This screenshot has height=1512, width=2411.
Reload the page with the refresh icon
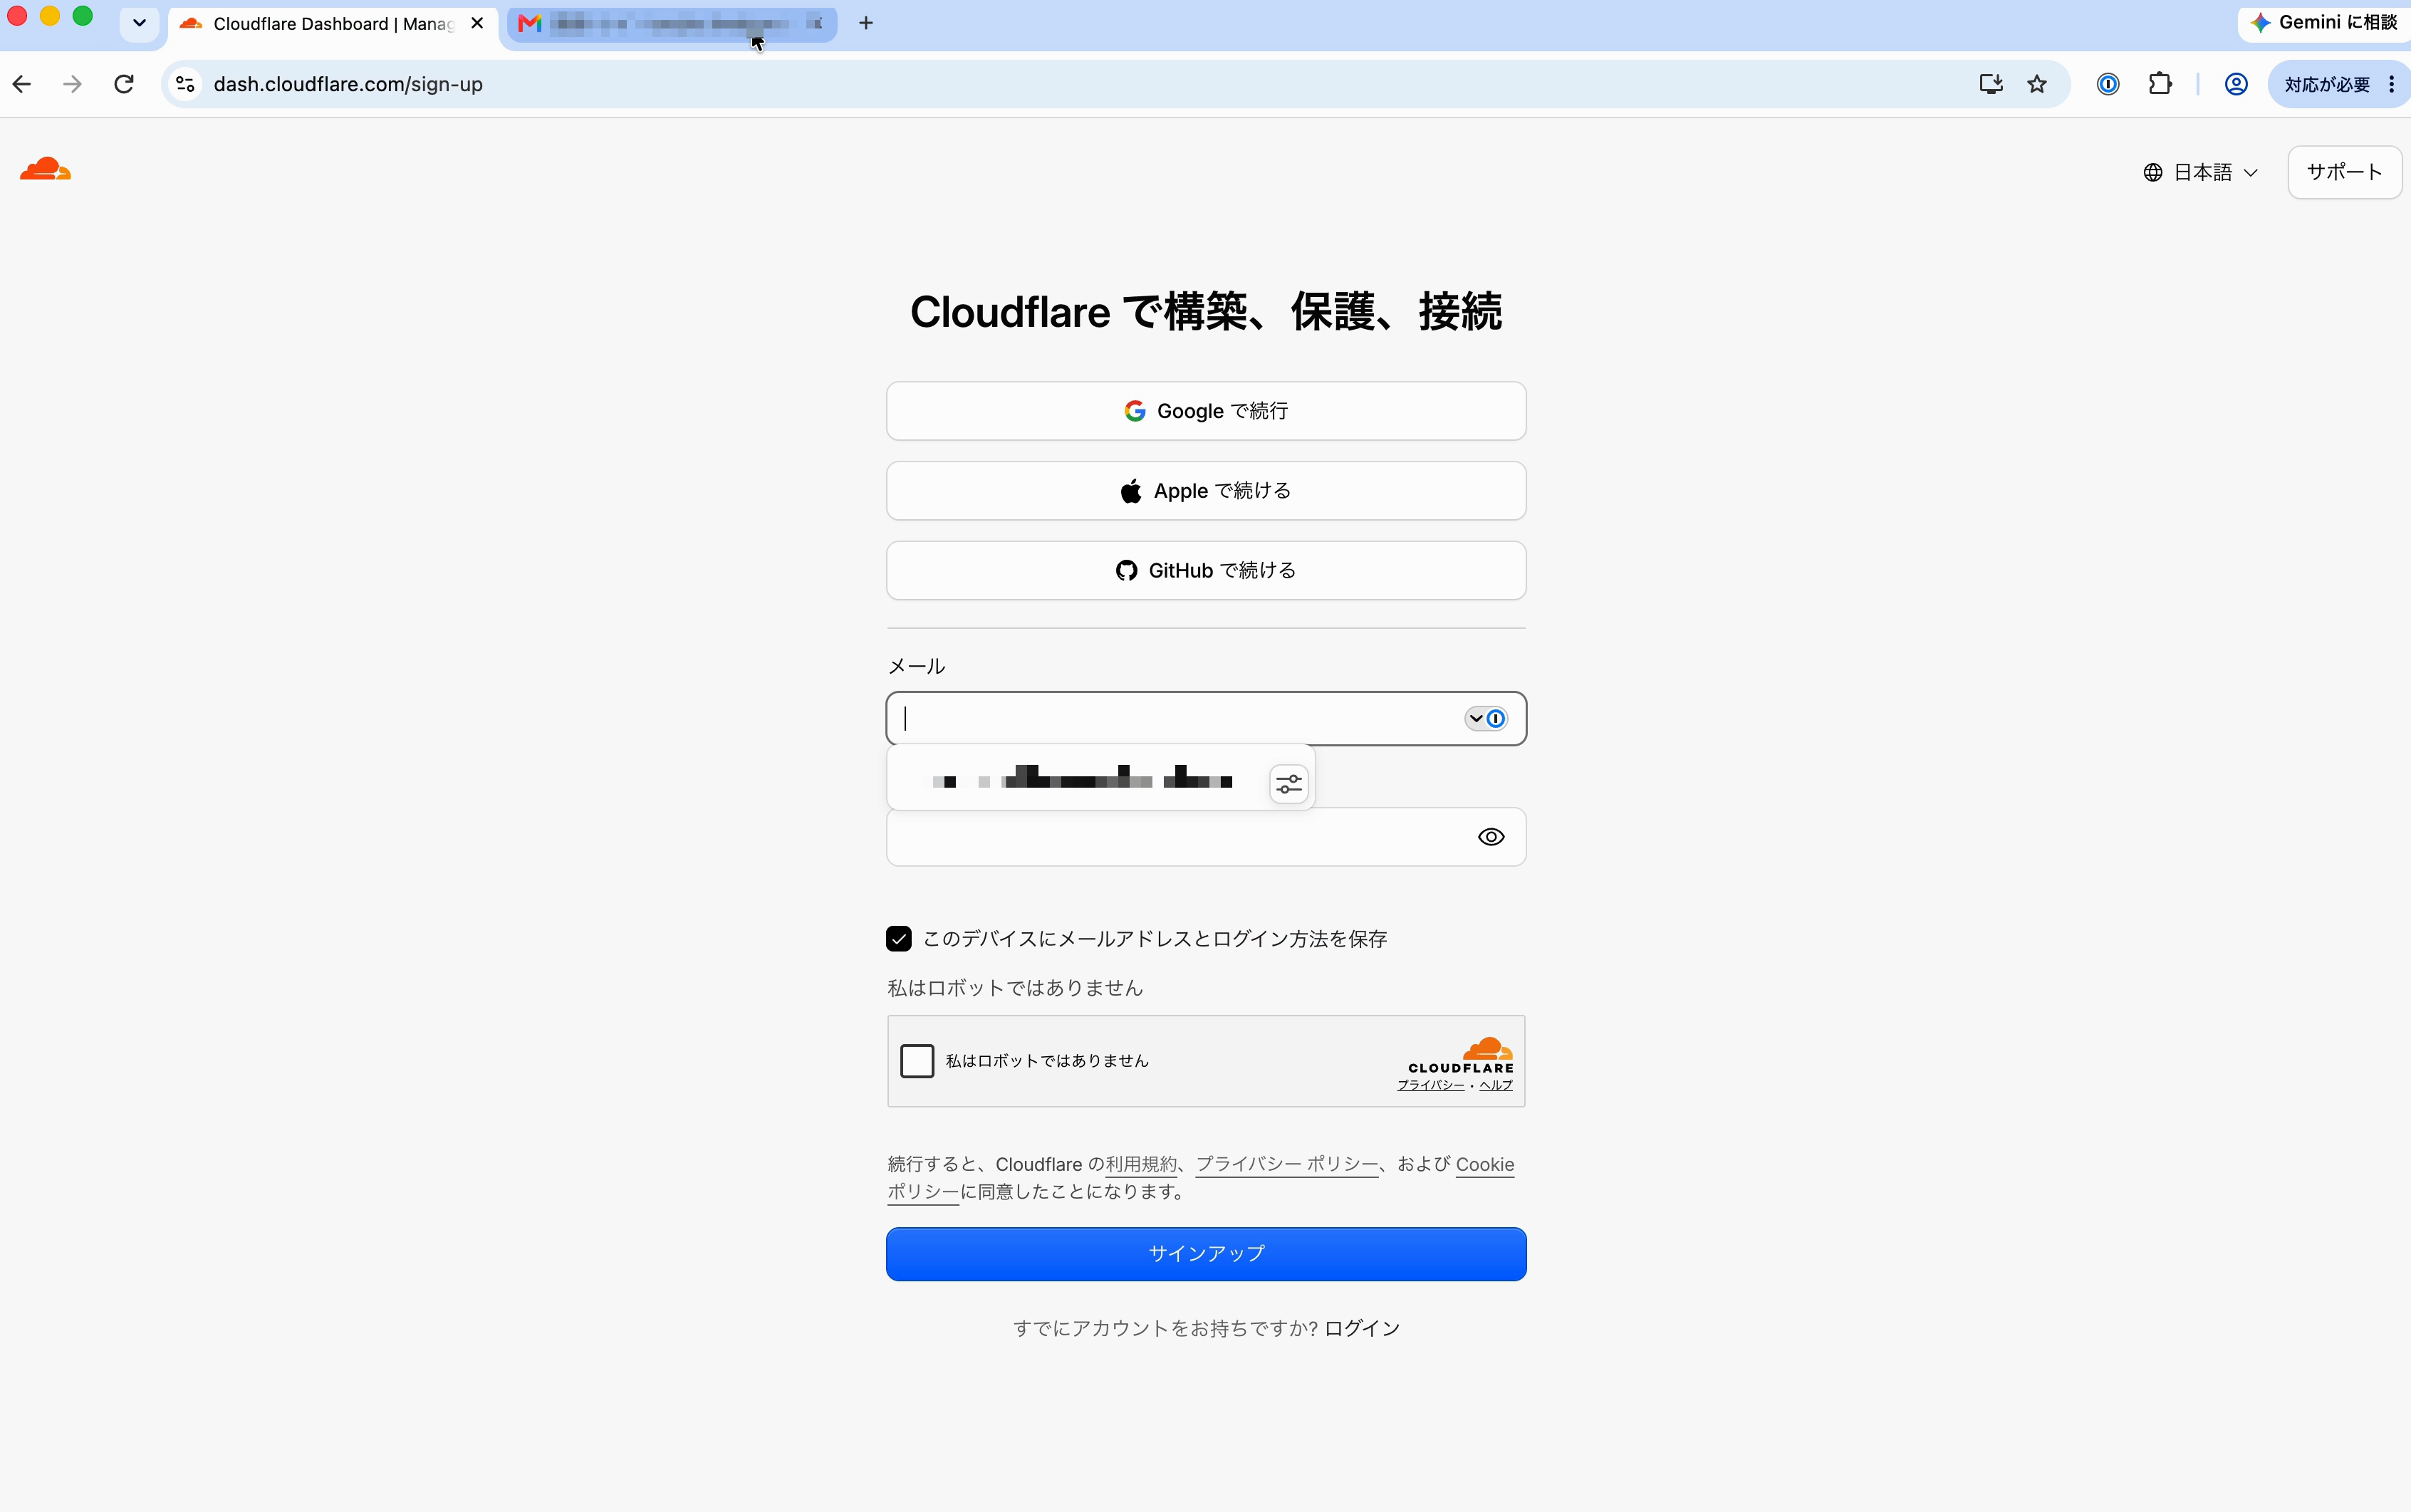[x=124, y=84]
